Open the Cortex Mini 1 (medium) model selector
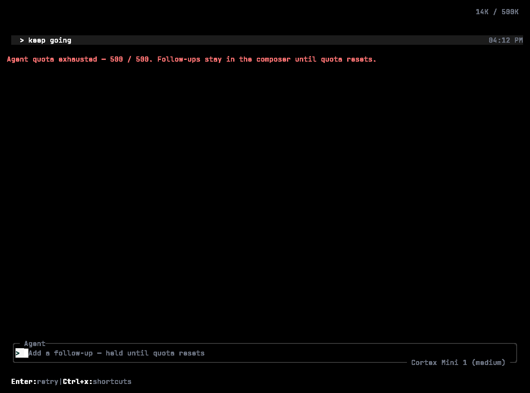 [458, 362]
